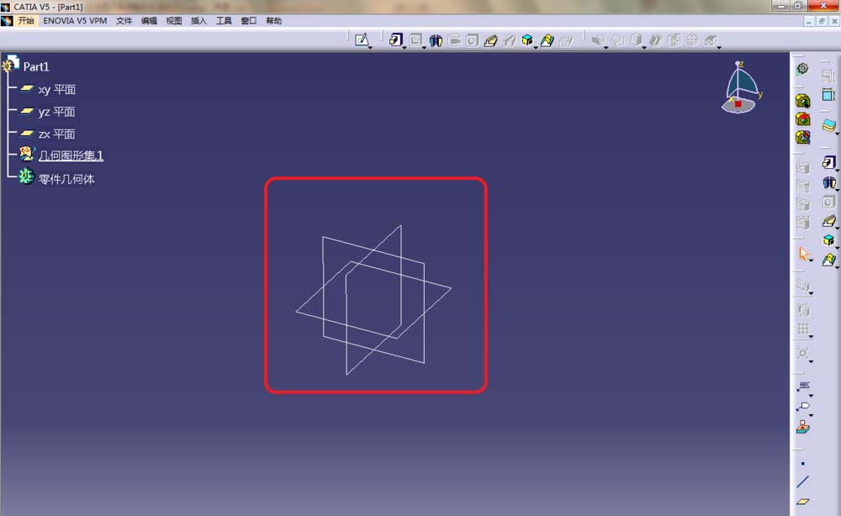Click the Flag Note with Leader icon

tap(803, 407)
